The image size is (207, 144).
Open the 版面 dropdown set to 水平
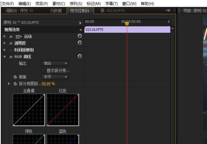pyautogui.click(x=55, y=77)
